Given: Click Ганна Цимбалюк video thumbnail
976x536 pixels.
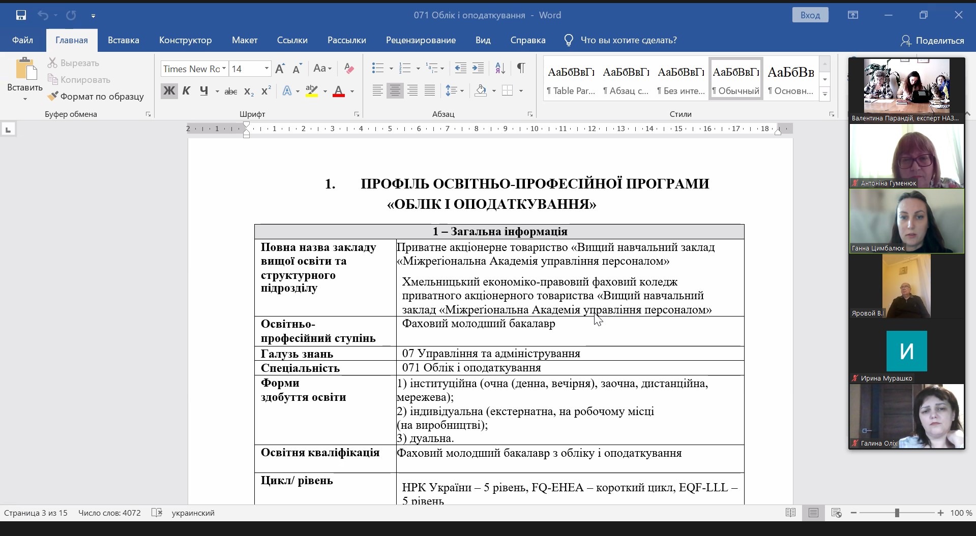Looking at the screenshot, I should (906, 221).
